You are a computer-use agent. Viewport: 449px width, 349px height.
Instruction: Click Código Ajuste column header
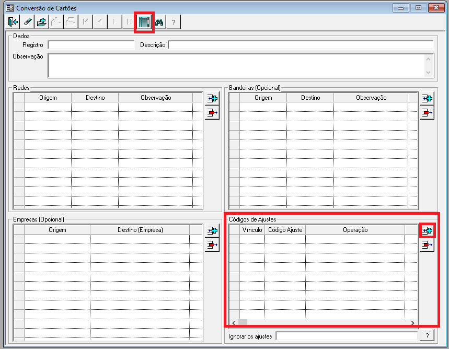(285, 230)
